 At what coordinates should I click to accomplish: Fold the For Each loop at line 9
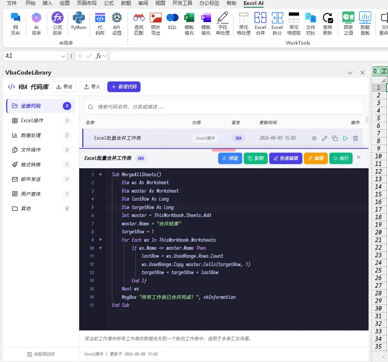point(101,240)
